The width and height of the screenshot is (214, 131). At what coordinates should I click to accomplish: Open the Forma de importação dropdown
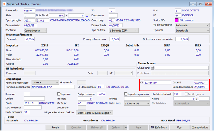45,82
